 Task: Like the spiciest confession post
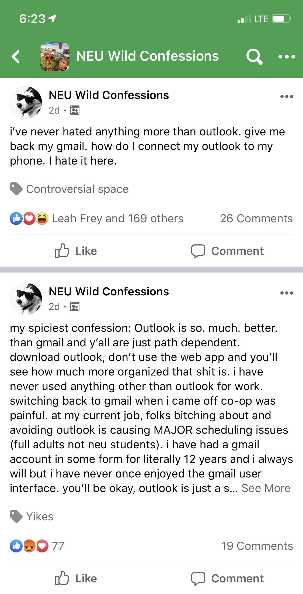click(76, 578)
